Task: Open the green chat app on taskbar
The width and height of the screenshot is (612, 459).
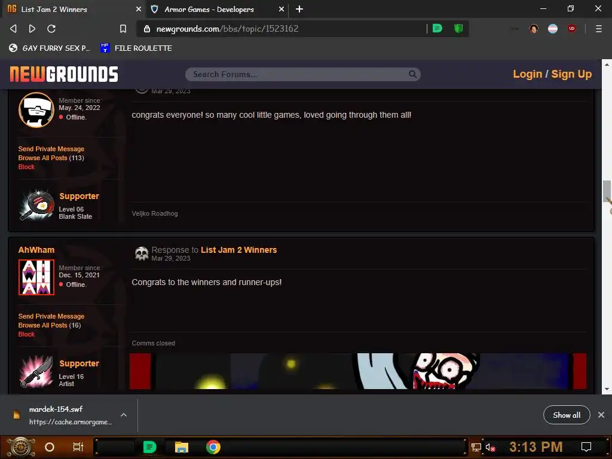Action: pyautogui.click(x=149, y=447)
